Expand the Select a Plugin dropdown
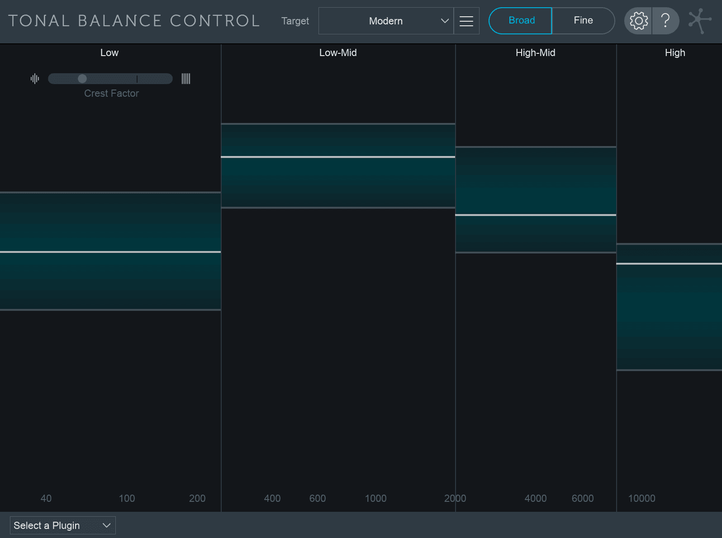Image resolution: width=722 pixels, height=538 pixels. tap(63, 525)
